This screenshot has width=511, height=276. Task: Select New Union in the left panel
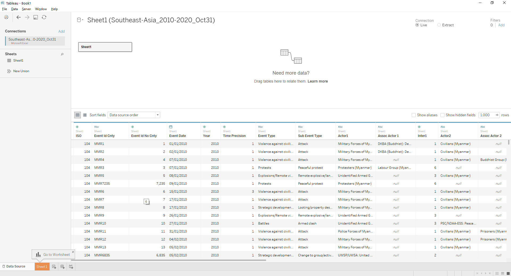tap(21, 71)
